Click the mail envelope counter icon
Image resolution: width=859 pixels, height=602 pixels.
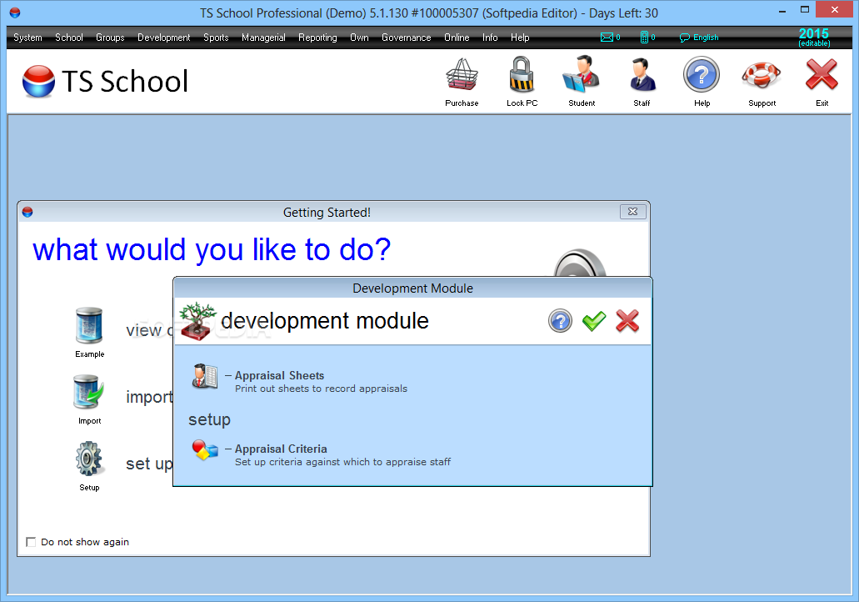point(610,38)
